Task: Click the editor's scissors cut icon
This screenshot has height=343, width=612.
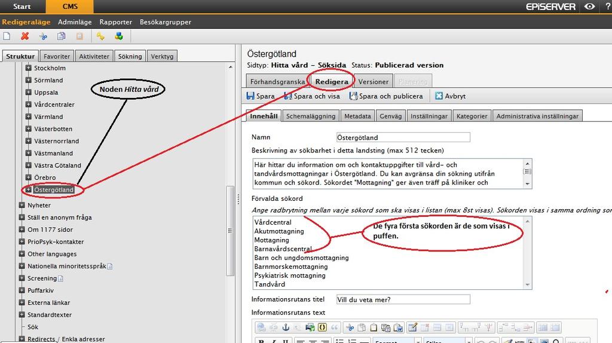Action: [350, 327]
